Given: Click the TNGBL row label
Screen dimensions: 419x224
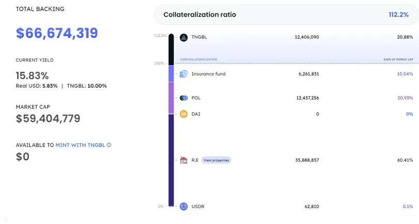Looking at the screenshot, I should click(x=199, y=37).
